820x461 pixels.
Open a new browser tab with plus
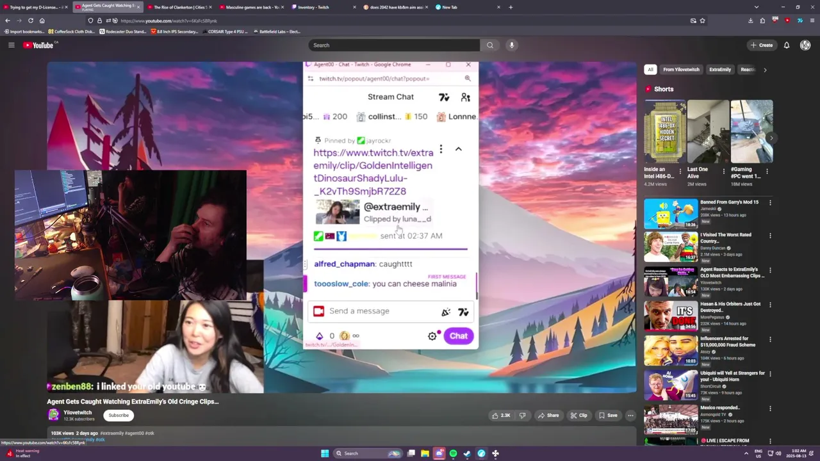[x=511, y=7]
